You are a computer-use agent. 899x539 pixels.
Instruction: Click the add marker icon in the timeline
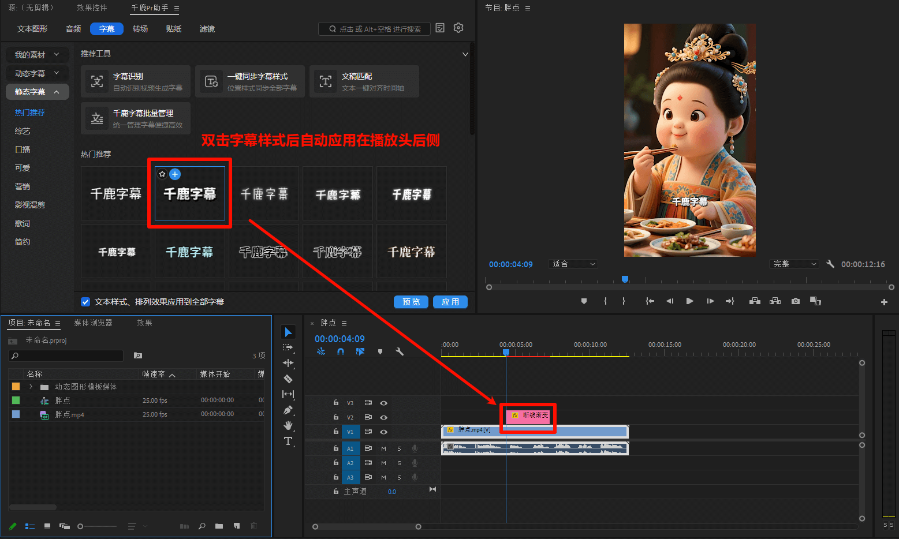(380, 351)
